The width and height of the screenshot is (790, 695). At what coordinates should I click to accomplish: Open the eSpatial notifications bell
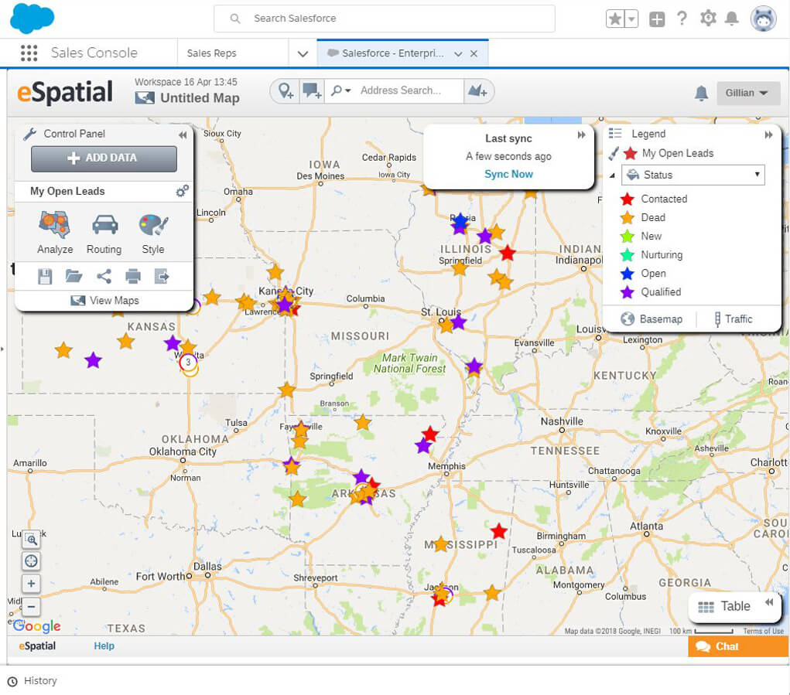point(701,93)
